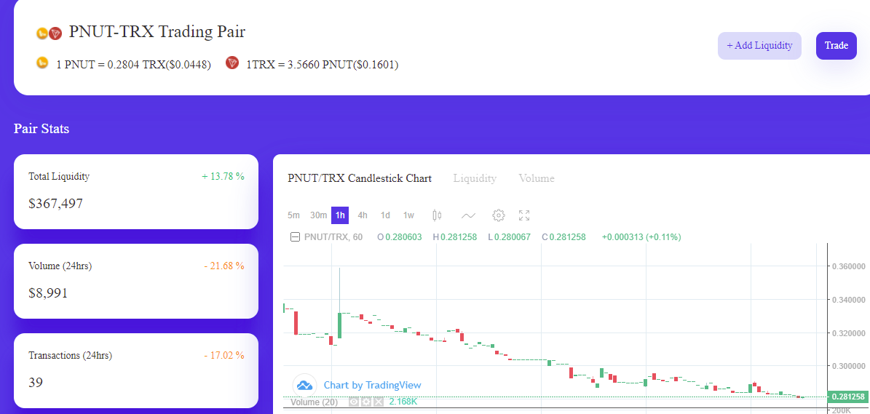Switch to PNUT/TRX Candlestick Chart tab
870x414 pixels.
point(360,178)
